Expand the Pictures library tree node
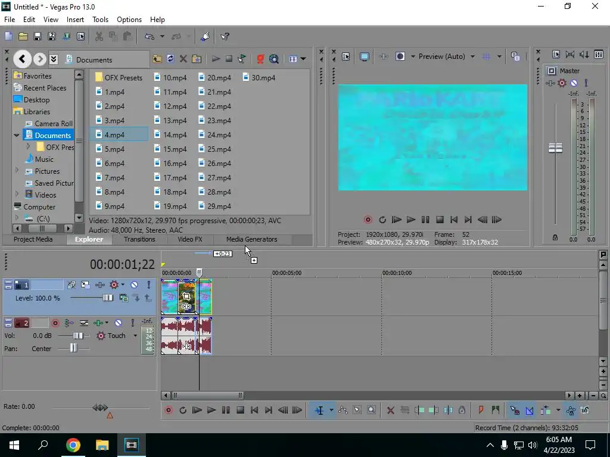Screen dimensions: 610x457 [x=17, y=171]
